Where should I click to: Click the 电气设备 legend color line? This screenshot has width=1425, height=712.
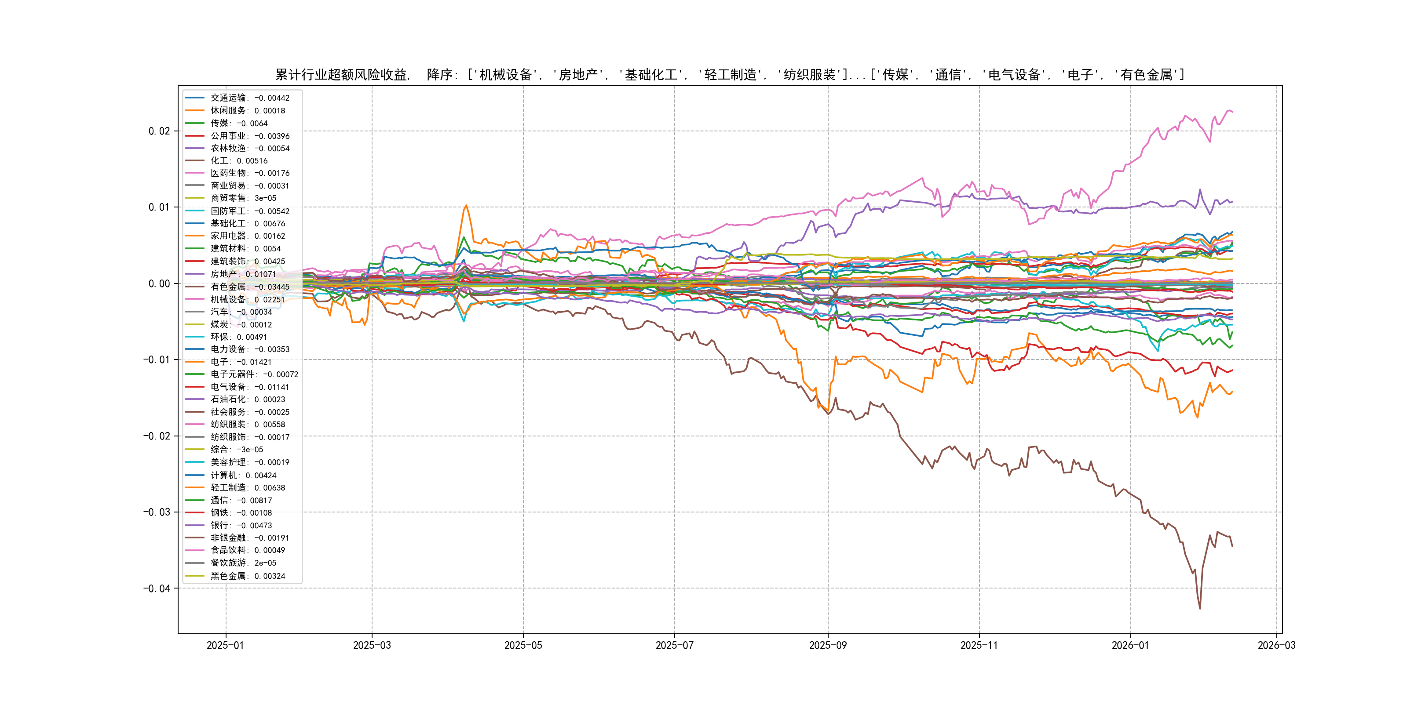[x=195, y=387]
